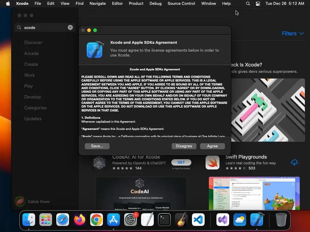Select Develop in App Store sidebar
Screen dimensions: 310x232
[32, 97]
